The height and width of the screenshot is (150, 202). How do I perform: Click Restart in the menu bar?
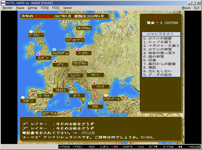[8, 8]
